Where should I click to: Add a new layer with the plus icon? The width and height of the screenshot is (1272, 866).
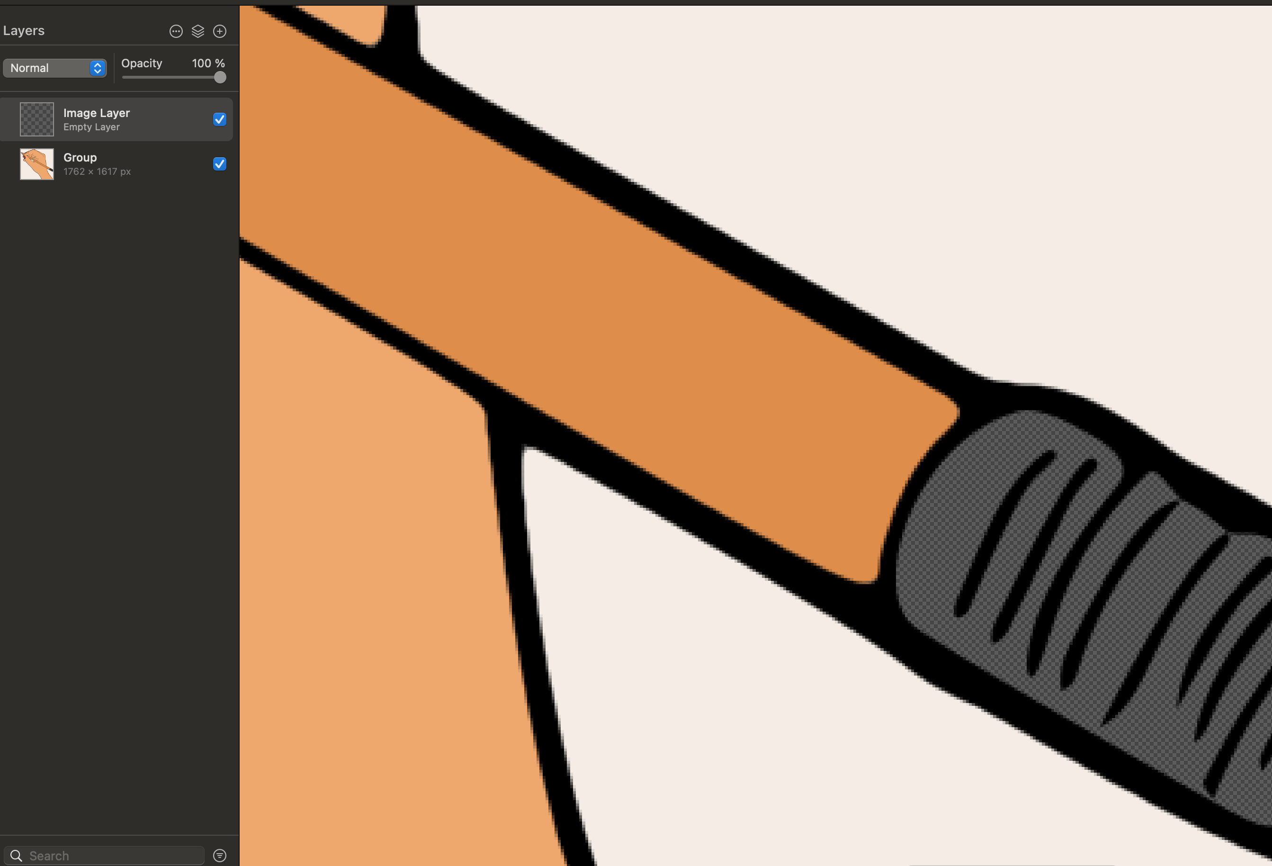click(x=219, y=31)
